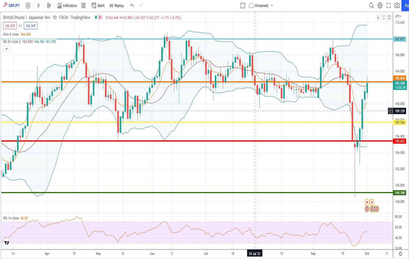Open the bottom-right axis settings gear icon
The image size is (409, 259).
pos(400,254)
